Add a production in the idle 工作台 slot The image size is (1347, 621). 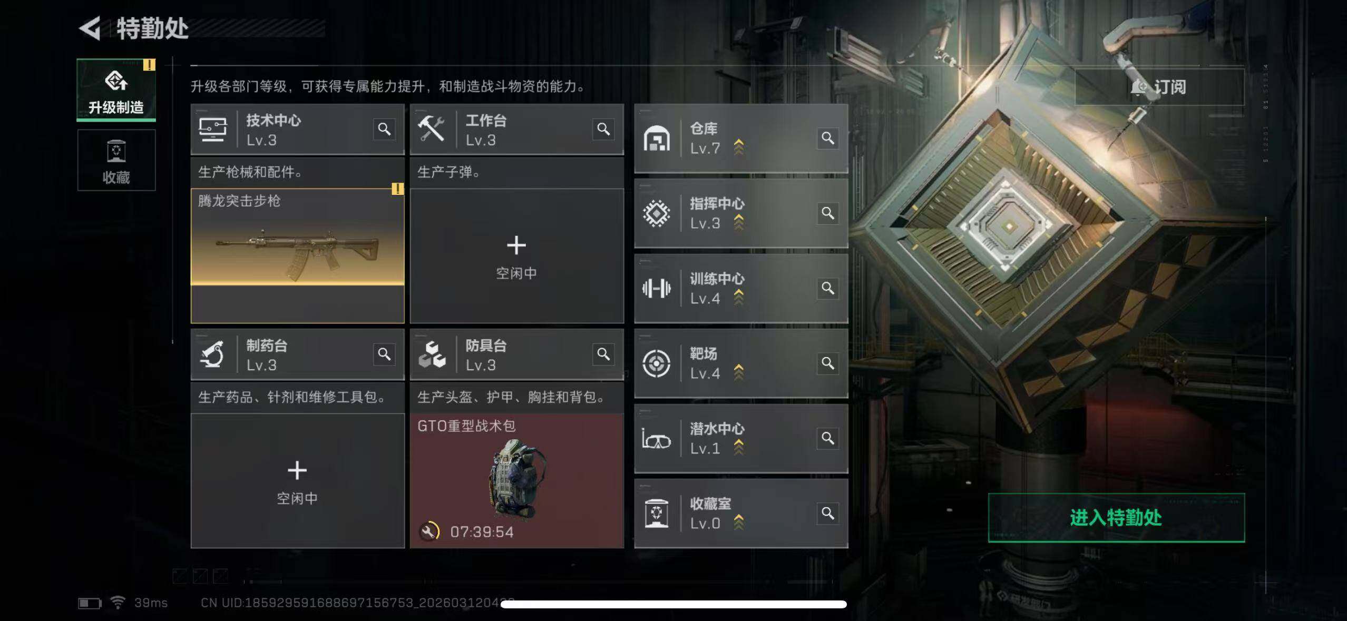point(516,256)
